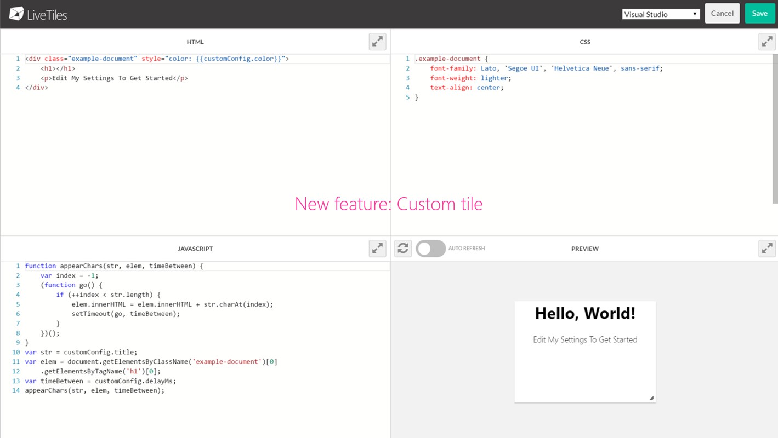Click line 1 in the HTML editor
The height and width of the screenshot is (438, 778).
[x=157, y=59]
